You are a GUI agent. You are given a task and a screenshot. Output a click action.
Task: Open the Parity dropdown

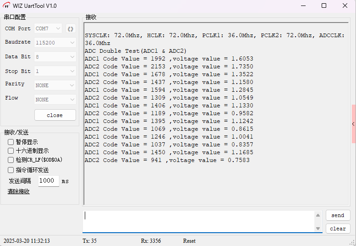pyautogui.click(x=55, y=85)
